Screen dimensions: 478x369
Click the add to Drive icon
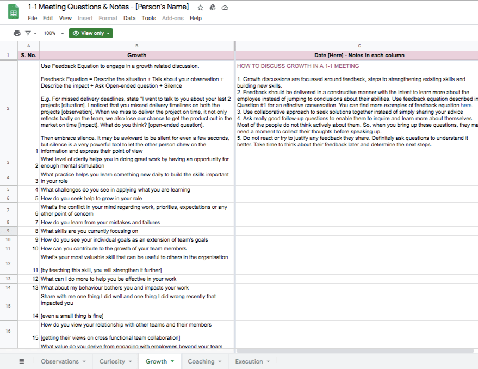[213, 7]
